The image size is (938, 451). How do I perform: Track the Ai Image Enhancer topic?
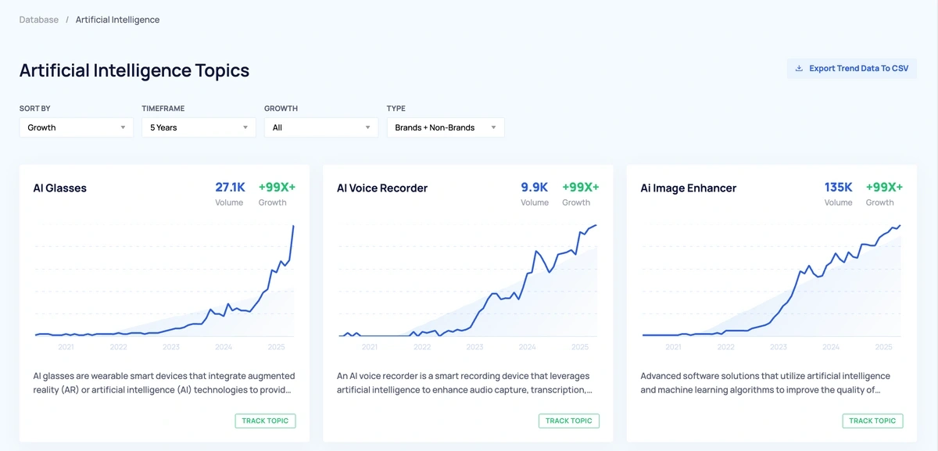tap(872, 421)
